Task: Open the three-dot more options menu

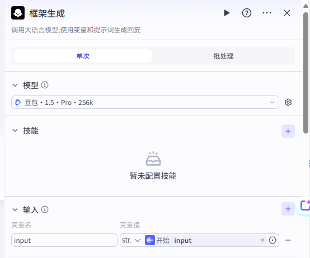Action: coord(267,13)
